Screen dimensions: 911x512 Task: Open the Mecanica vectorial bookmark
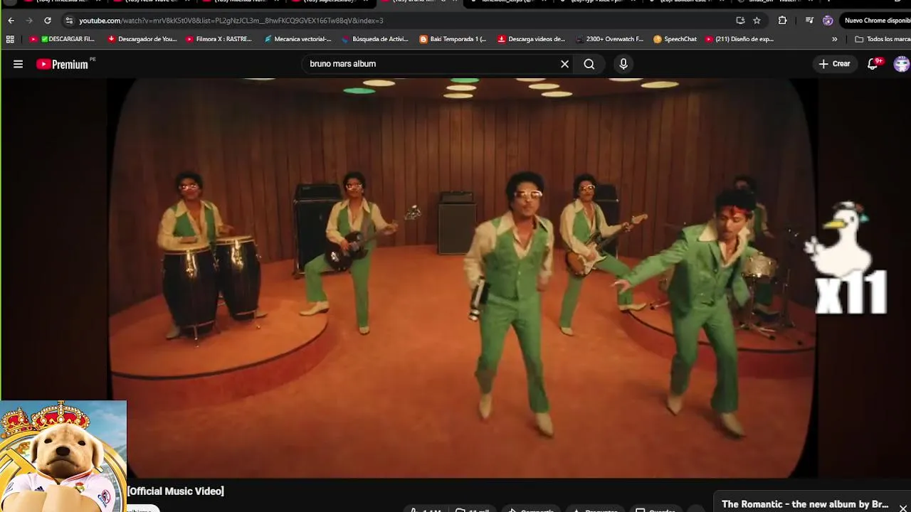[297, 39]
